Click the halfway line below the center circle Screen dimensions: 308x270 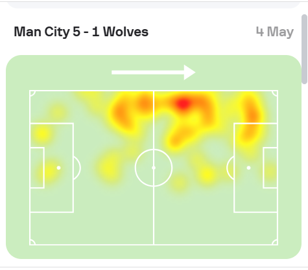(x=154, y=215)
